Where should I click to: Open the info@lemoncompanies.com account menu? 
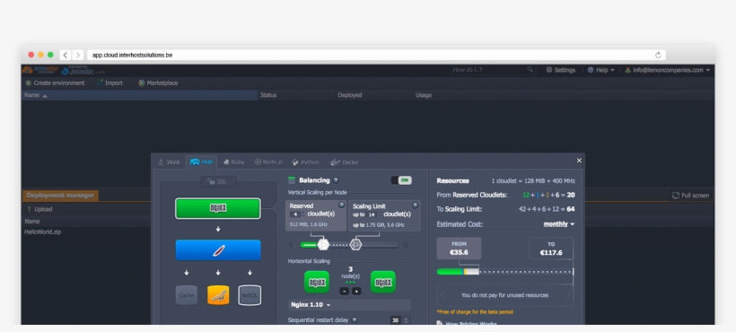coord(667,70)
